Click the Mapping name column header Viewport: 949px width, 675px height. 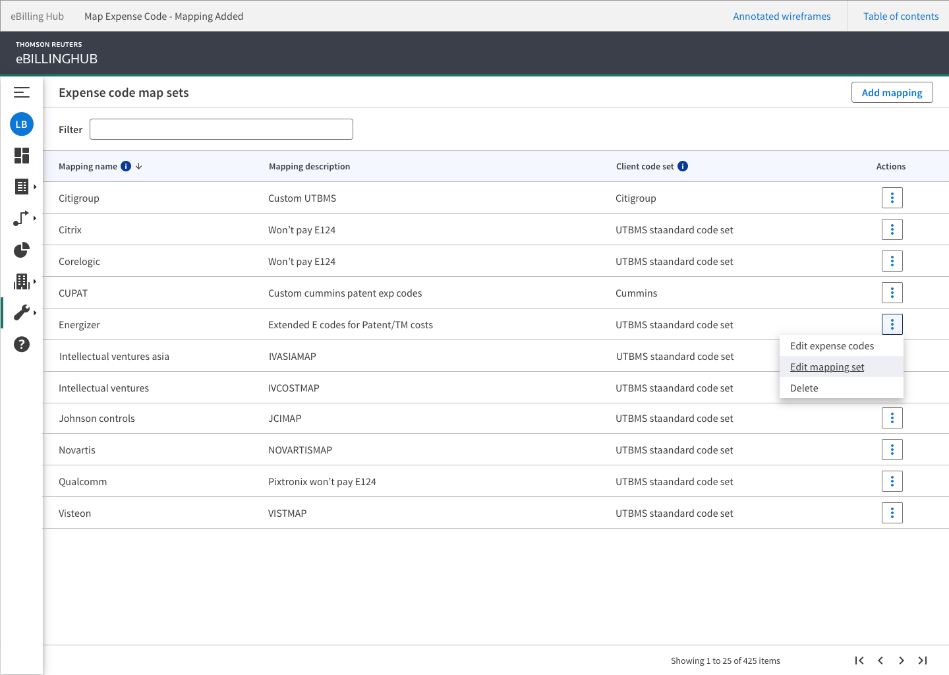pyautogui.click(x=88, y=166)
